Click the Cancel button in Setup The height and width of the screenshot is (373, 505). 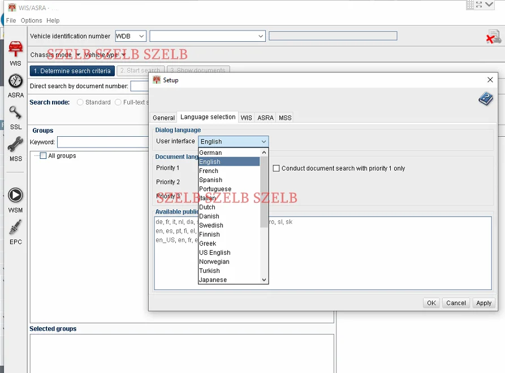(456, 303)
